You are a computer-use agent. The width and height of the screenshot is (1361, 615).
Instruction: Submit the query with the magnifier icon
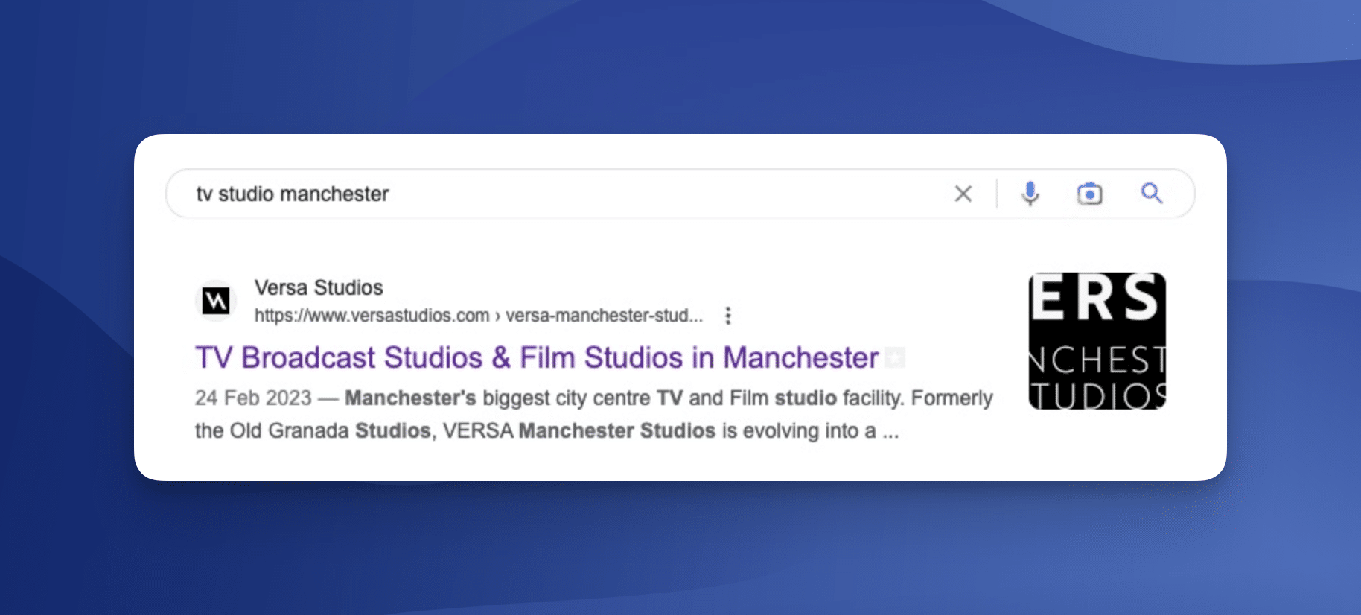(1151, 193)
